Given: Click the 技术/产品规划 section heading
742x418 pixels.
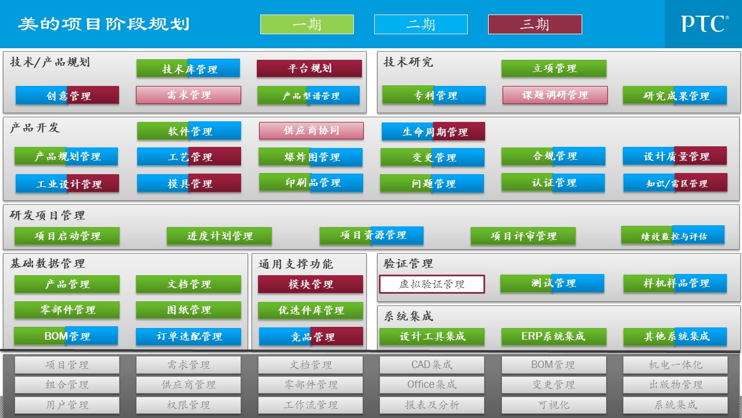Looking at the screenshot, I should point(49,62).
